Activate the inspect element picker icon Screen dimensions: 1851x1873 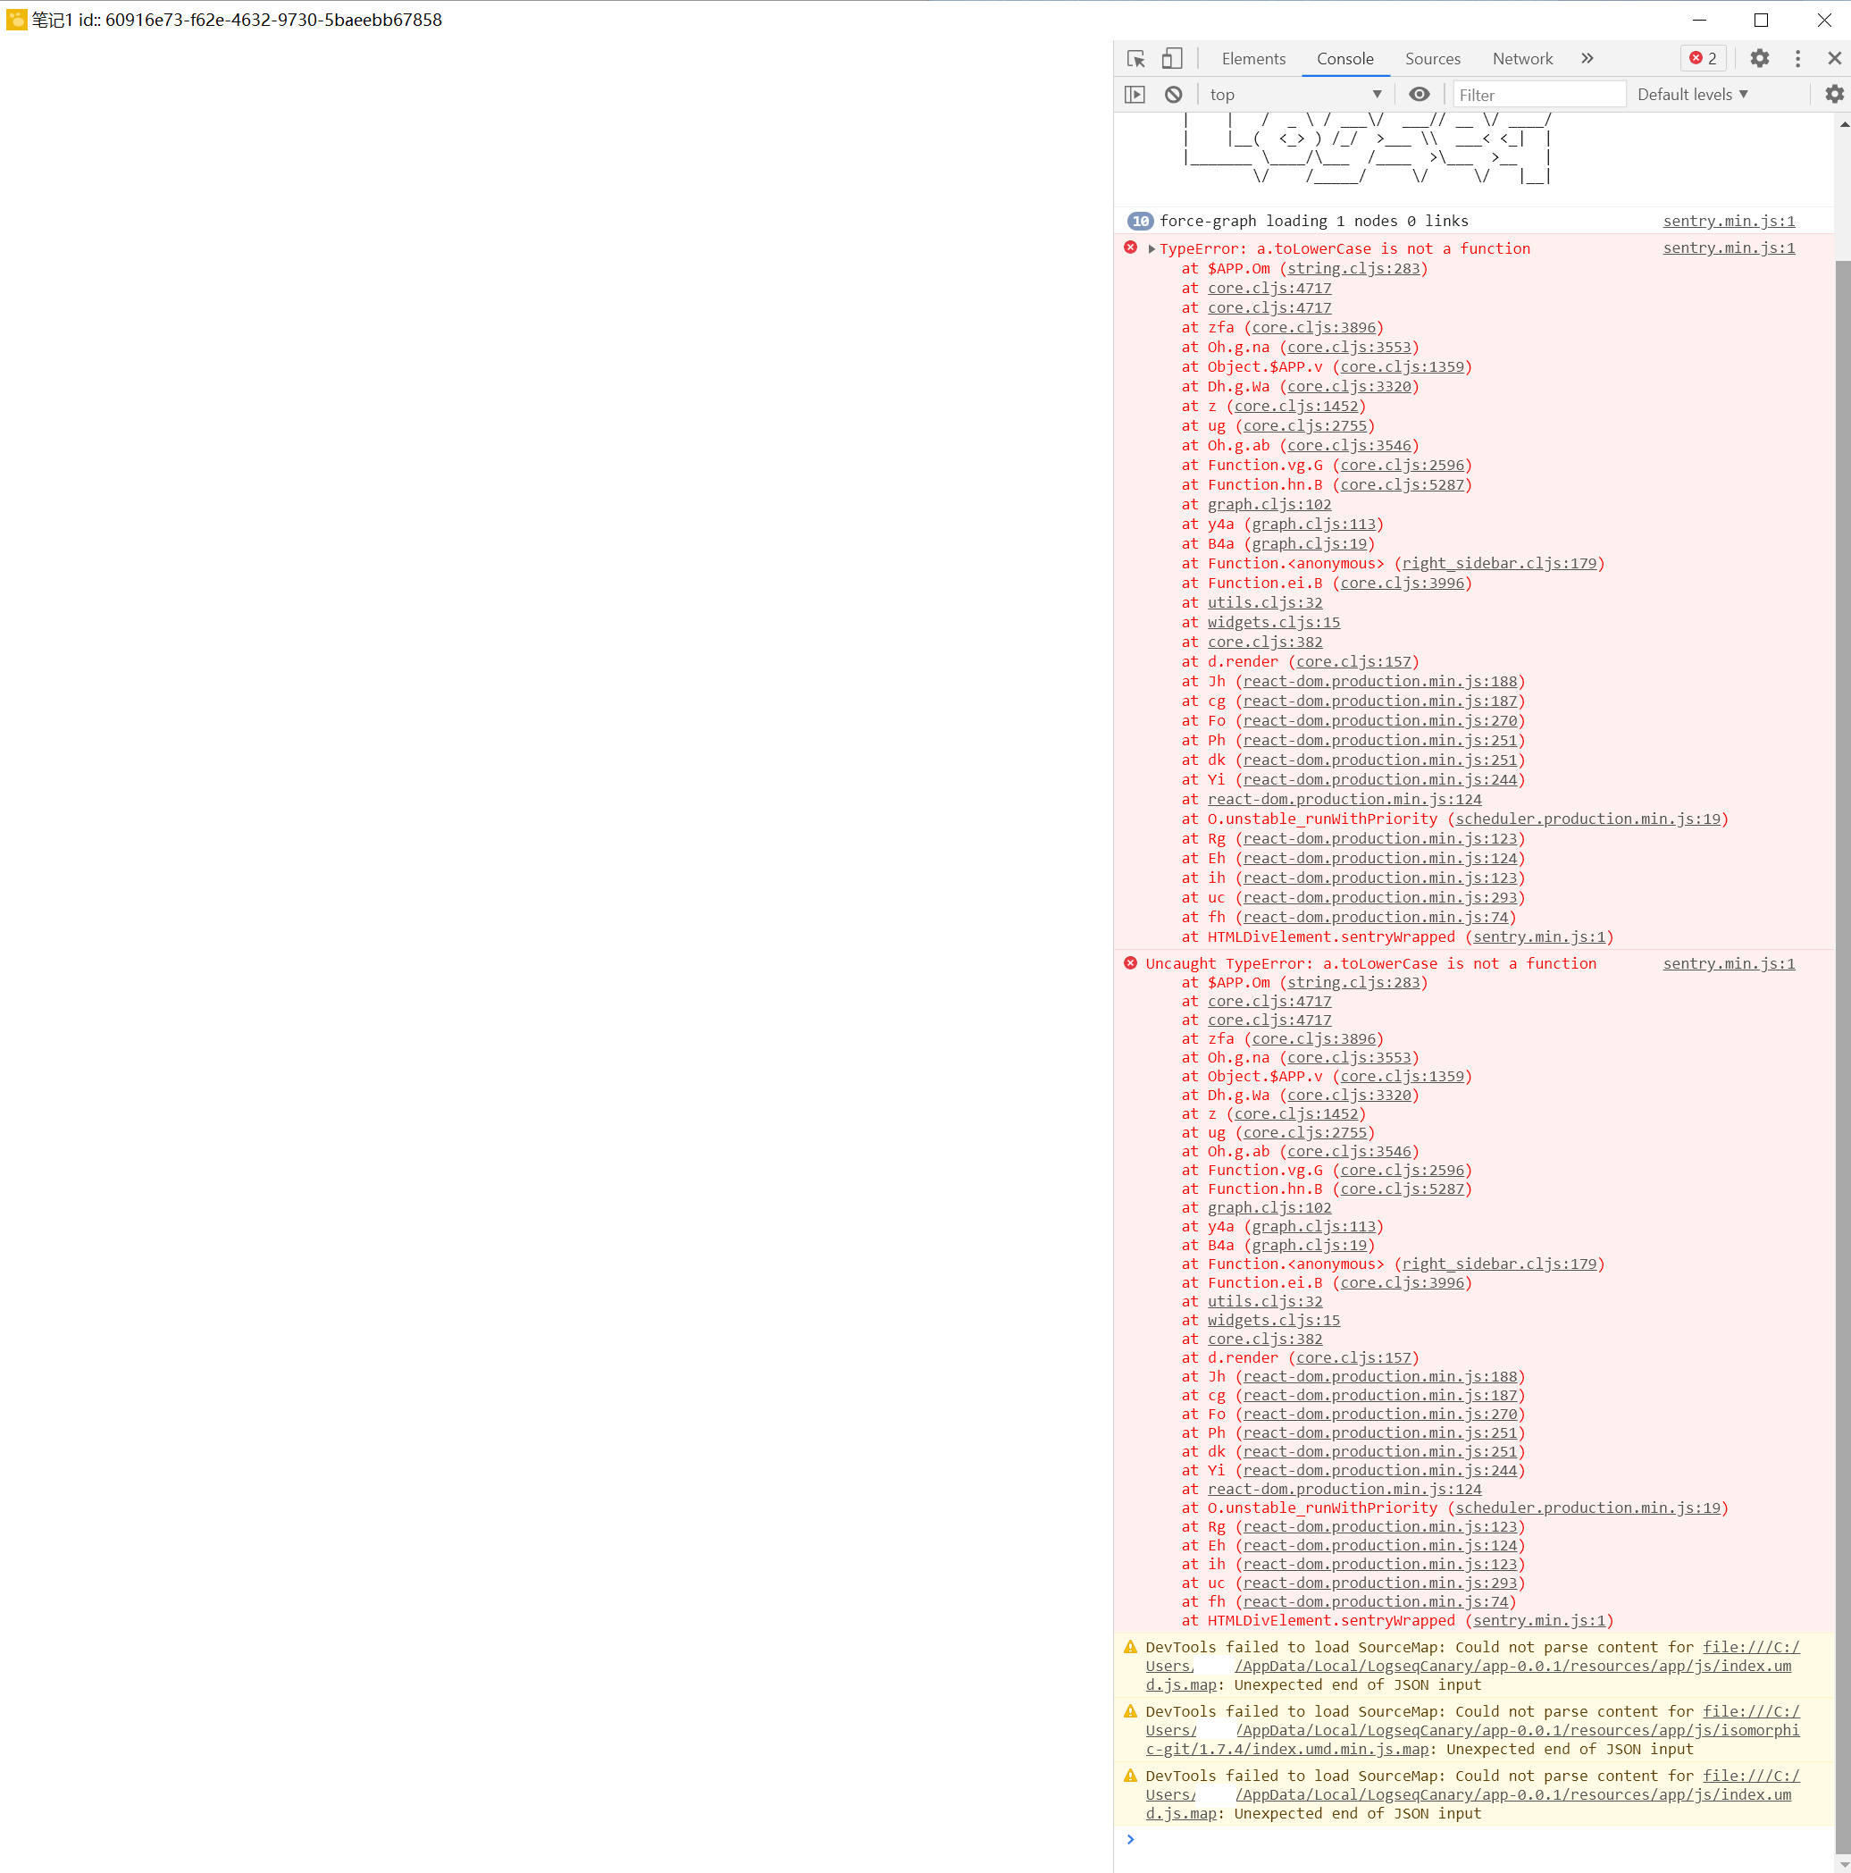pyautogui.click(x=1136, y=59)
